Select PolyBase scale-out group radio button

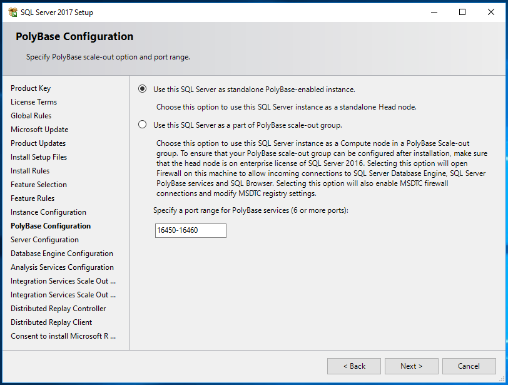click(142, 125)
